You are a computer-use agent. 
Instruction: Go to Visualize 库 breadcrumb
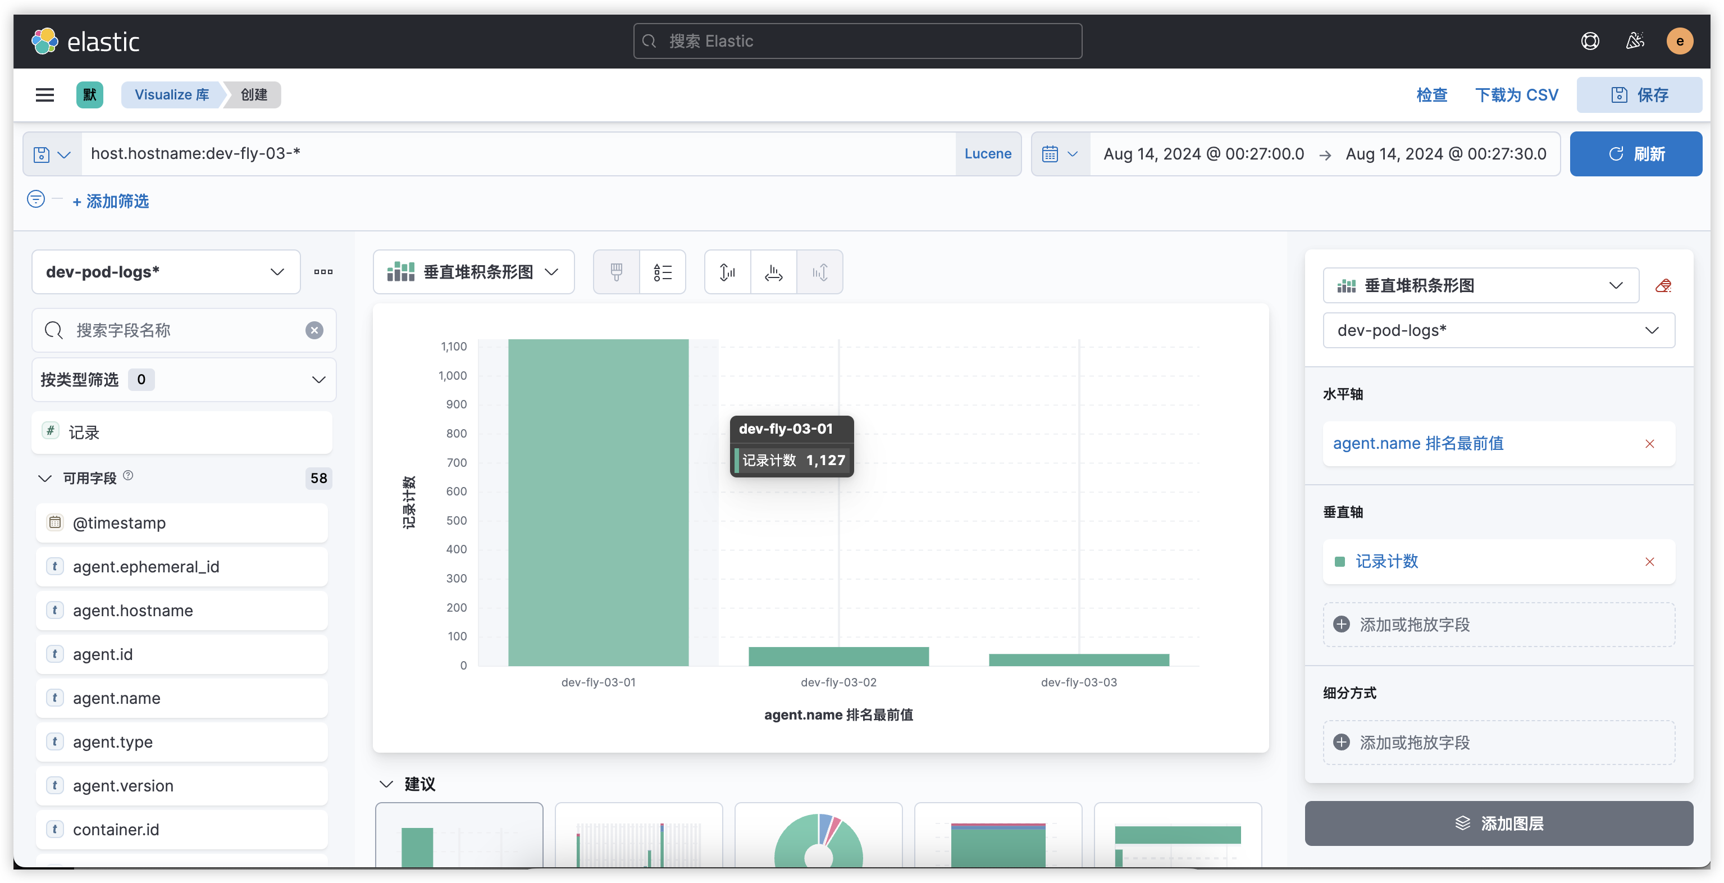pos(171,94)
